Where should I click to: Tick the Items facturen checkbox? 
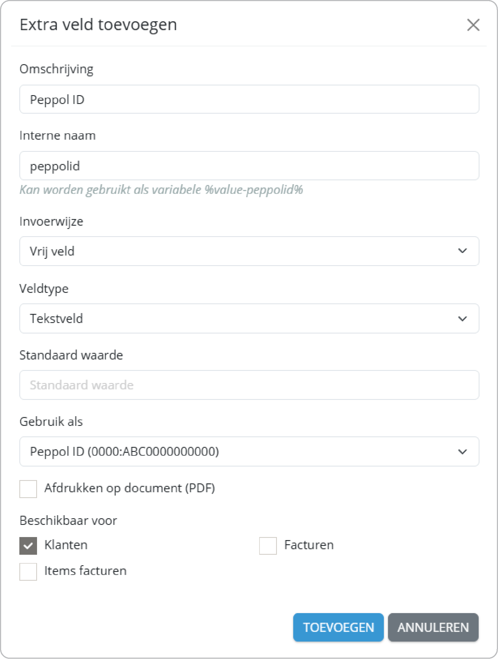click(x=28, y=571)
